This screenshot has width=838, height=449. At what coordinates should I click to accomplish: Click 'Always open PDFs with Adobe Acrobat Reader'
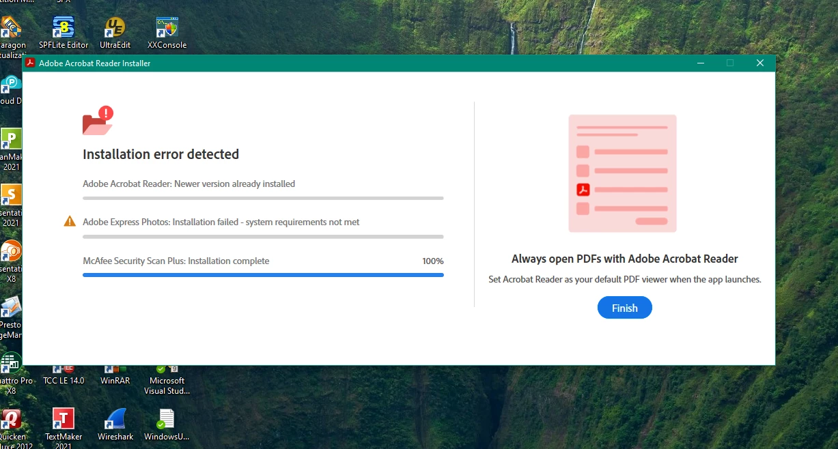624,259
